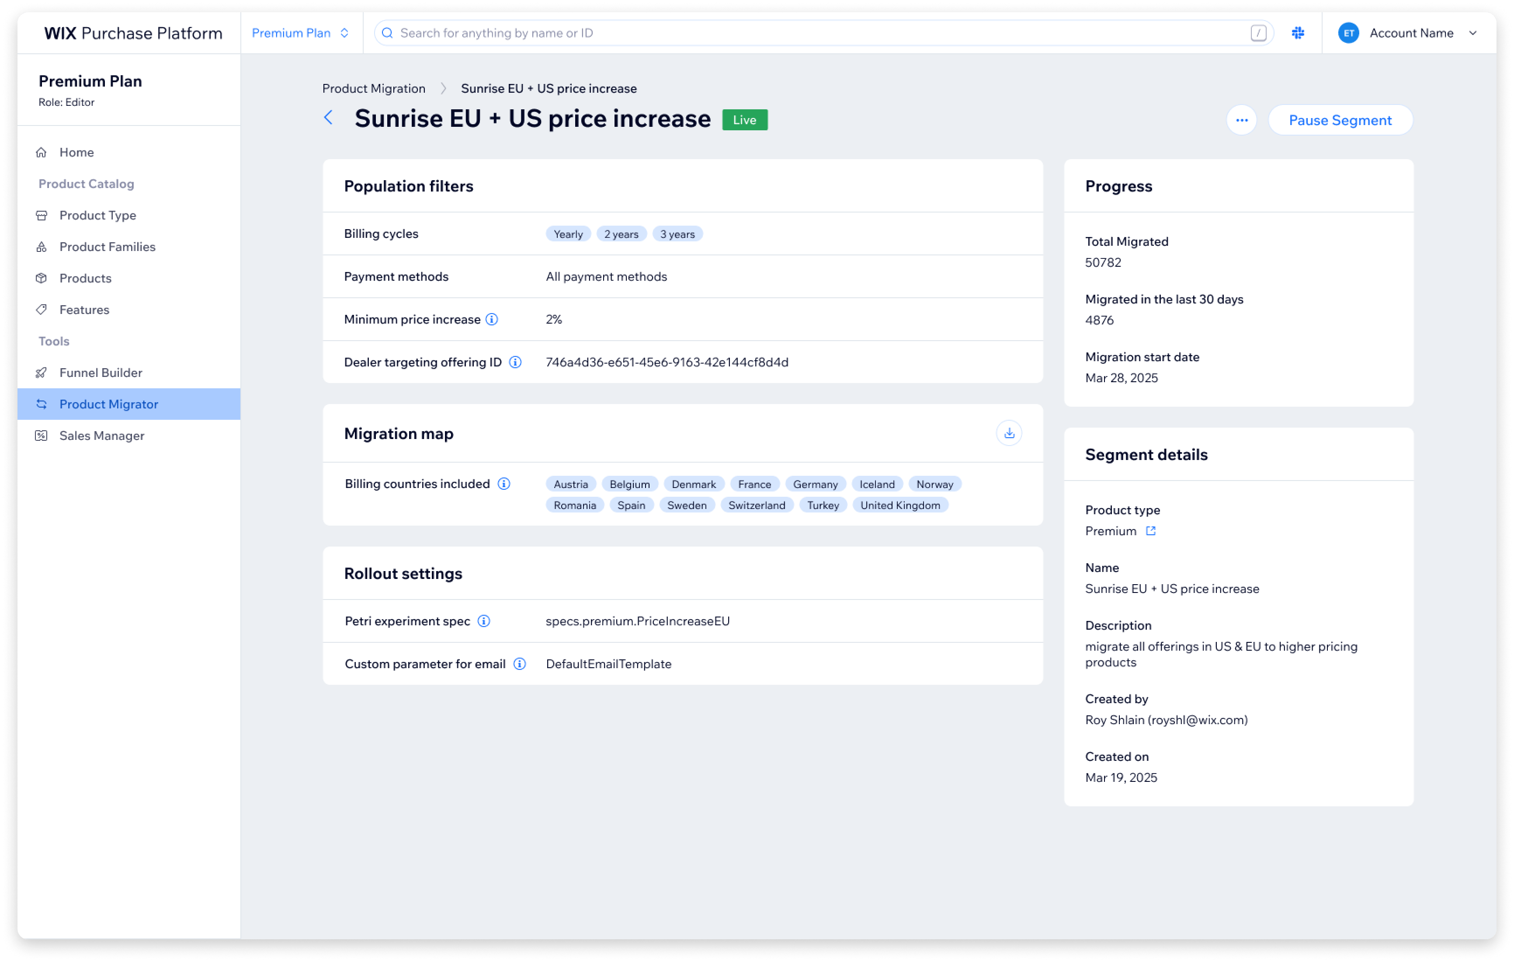This screenshot has height=962, width=1514.
Task: Open Features in the sidebar
Action: click(x=129, y=310)
